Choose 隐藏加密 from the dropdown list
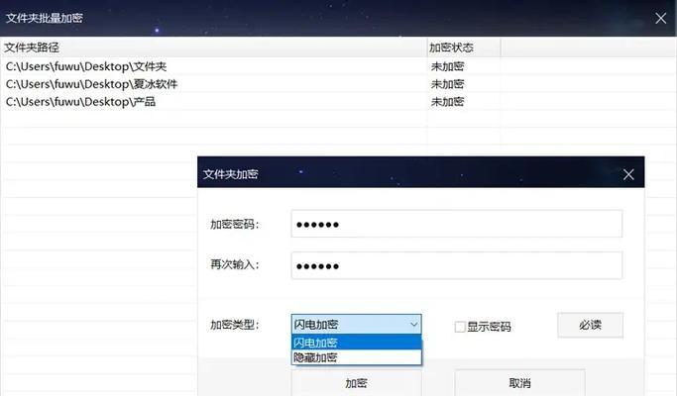 356,357
